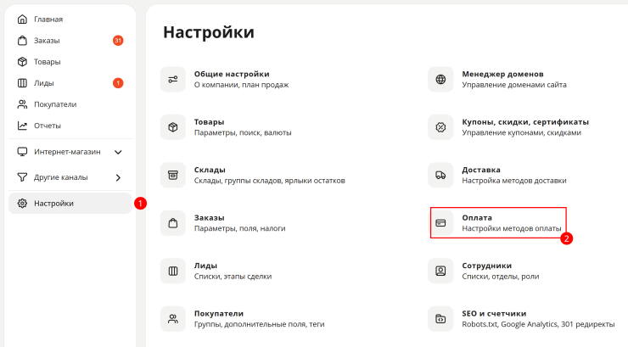Click the globe icon for Менеджер доменов

point(440,79)
